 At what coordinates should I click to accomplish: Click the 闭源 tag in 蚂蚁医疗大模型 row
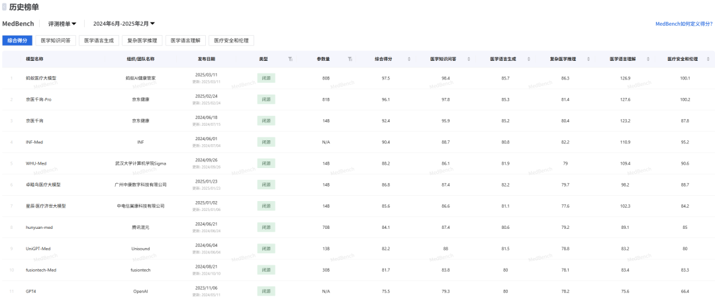click(x=266, y=78)
